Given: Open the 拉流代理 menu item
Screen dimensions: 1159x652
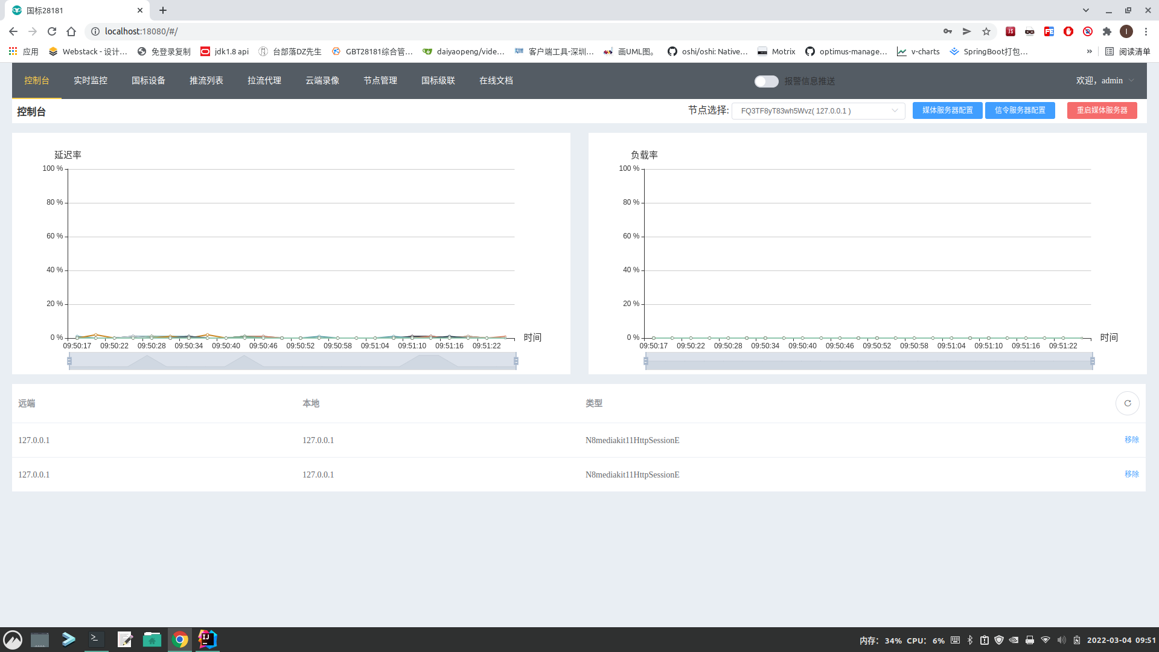Looking at the screenshot, I should pyautogui.click(x=264, y=81).
